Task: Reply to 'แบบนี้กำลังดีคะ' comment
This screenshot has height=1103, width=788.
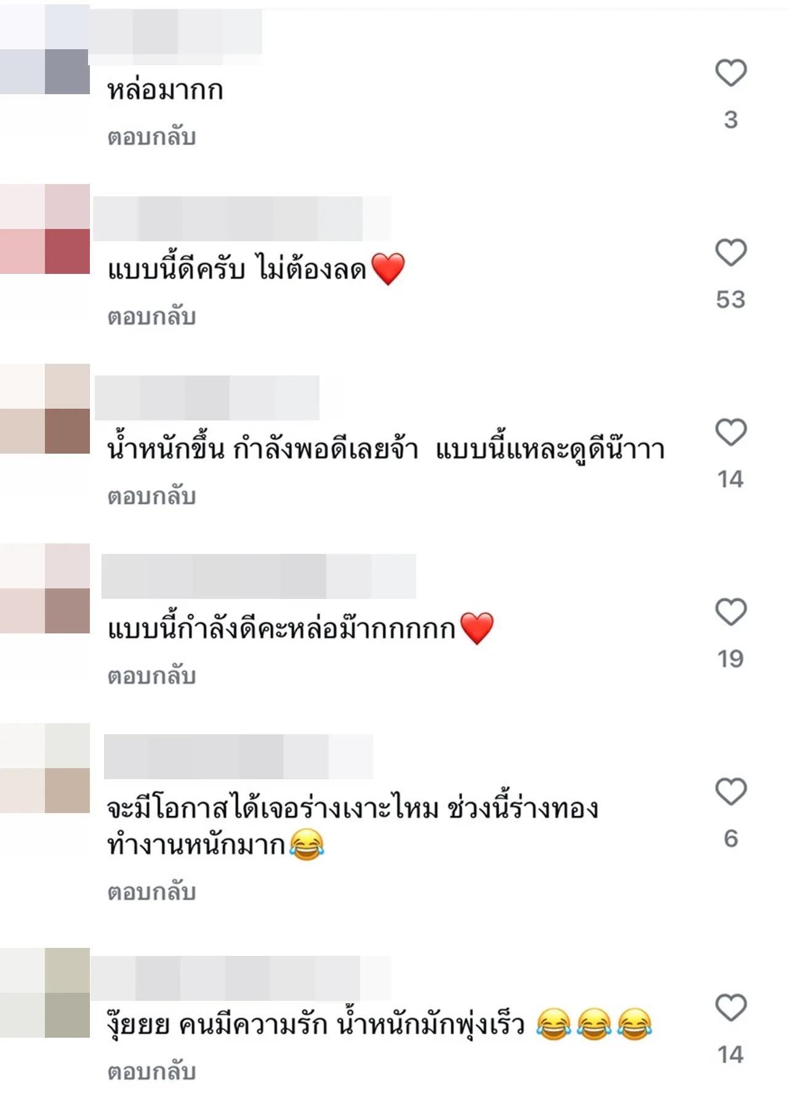Action: click(151, 676)
